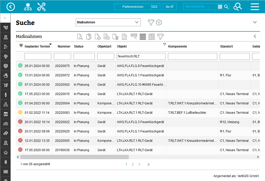Expand the left sidebar with the chevron
Viewport: 265px width, 181px height.
pyautogui.click(x=5, y=18)
